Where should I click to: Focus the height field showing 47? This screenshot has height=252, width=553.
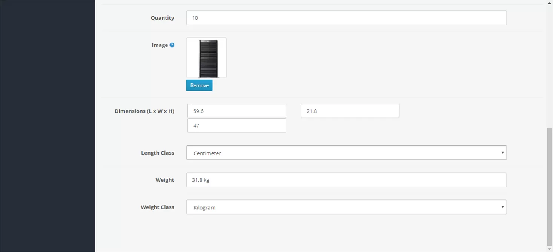tap(237, 125)
